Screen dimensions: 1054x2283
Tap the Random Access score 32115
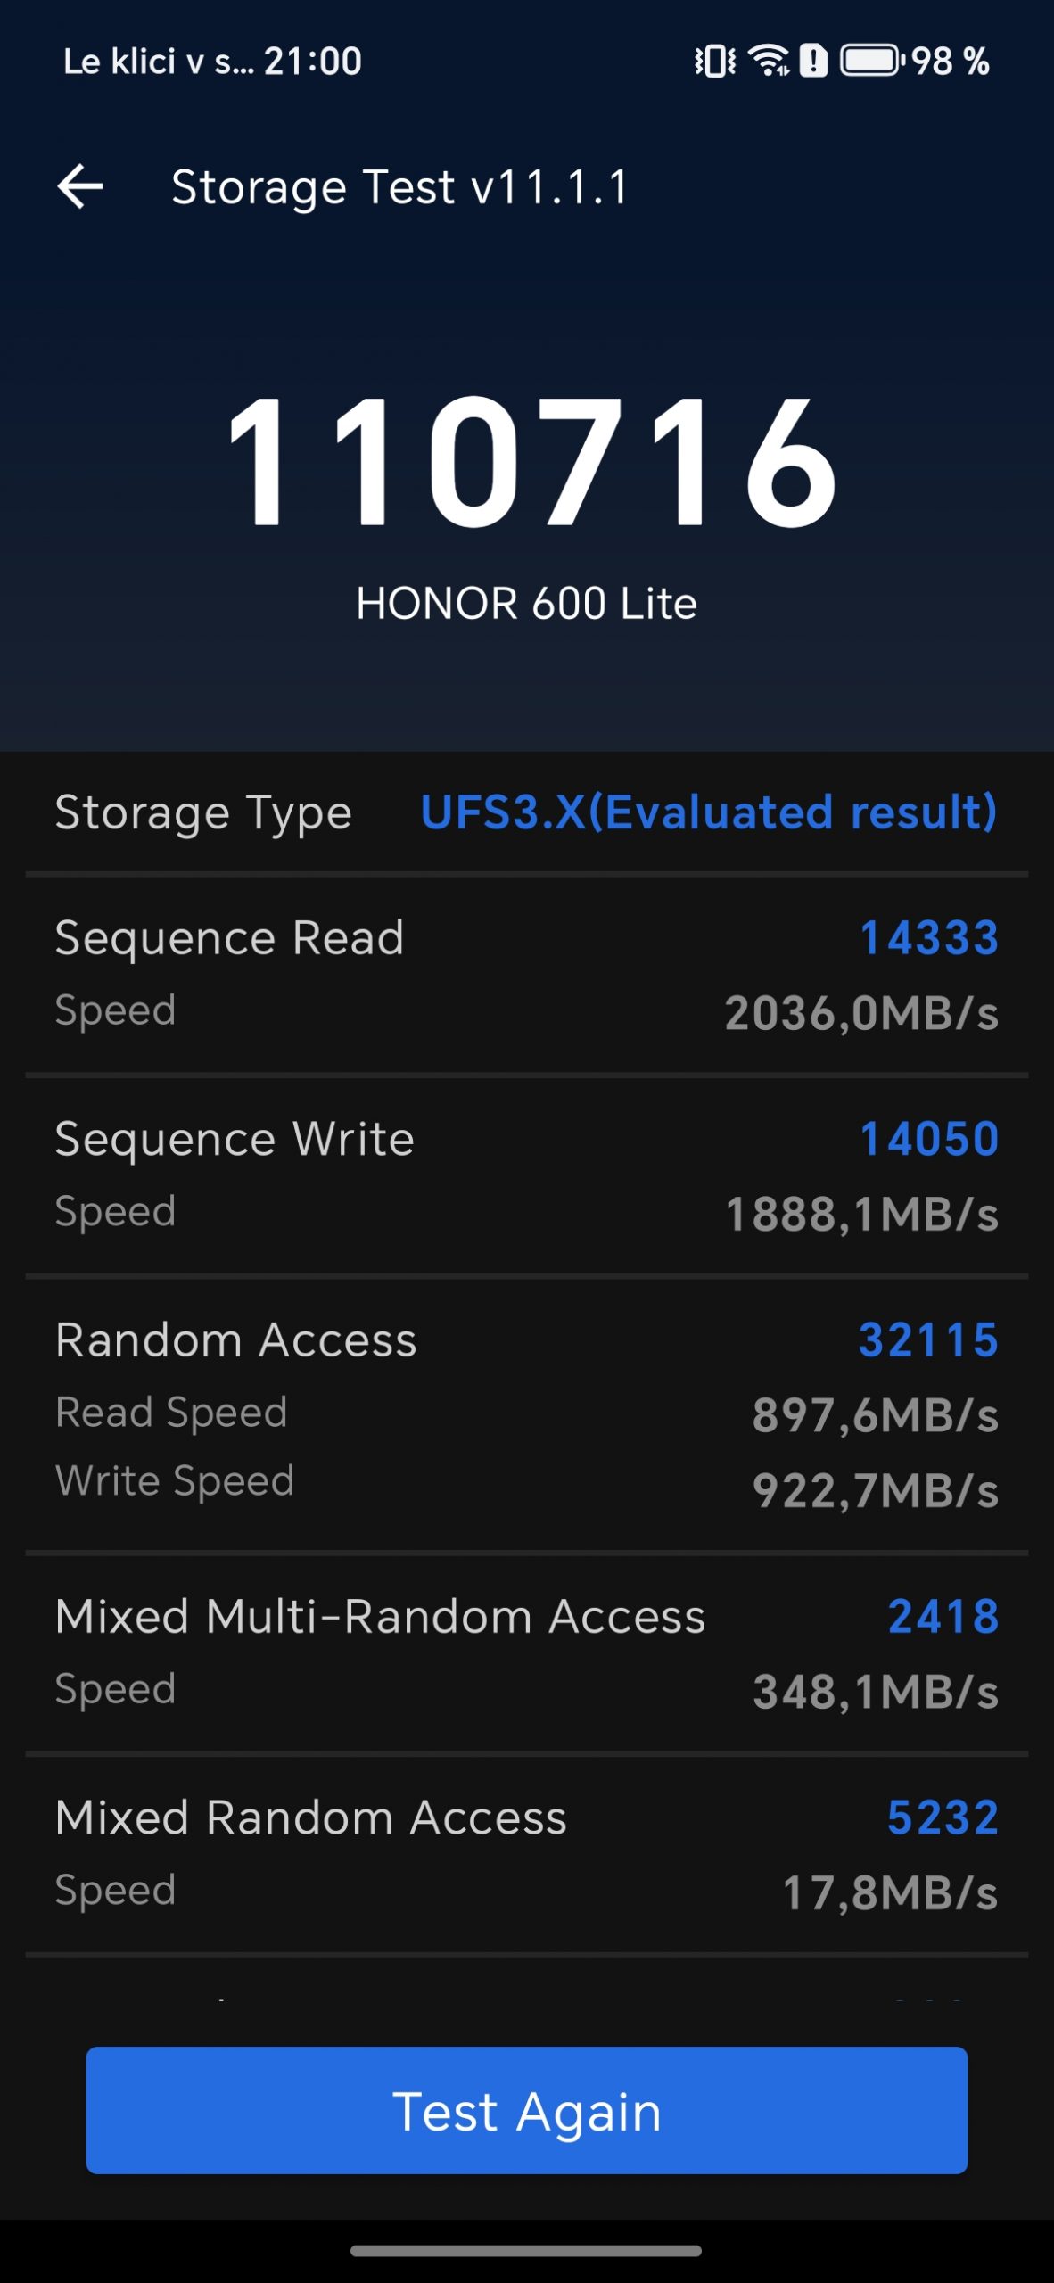point(927,1339)
